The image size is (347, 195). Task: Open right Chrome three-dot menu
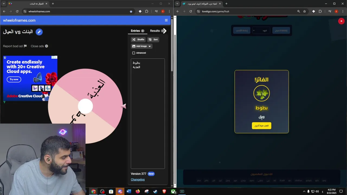[343, 11]
